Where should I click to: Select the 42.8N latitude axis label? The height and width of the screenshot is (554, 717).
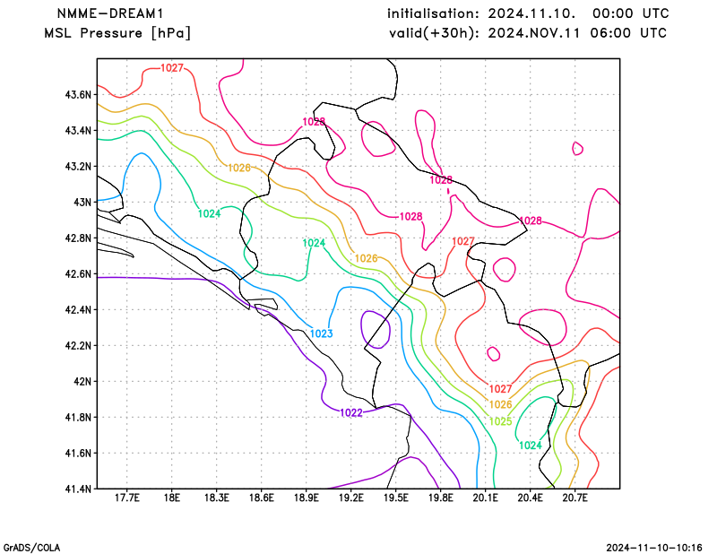78,238
